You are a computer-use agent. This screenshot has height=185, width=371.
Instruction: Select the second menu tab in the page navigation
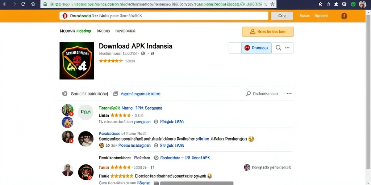103,31
